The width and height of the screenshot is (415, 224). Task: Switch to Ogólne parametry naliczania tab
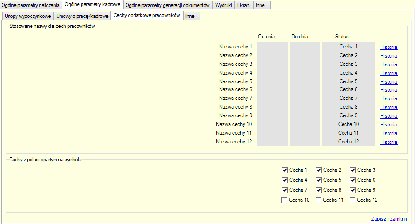[x=31, y=5]
